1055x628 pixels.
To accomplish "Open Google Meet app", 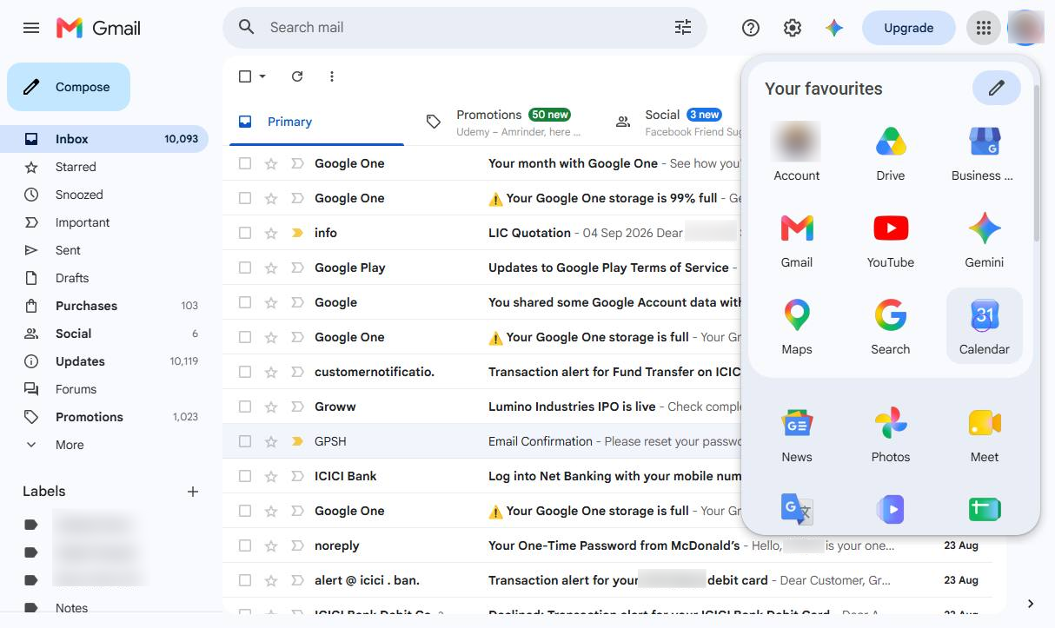I will 984,433.
